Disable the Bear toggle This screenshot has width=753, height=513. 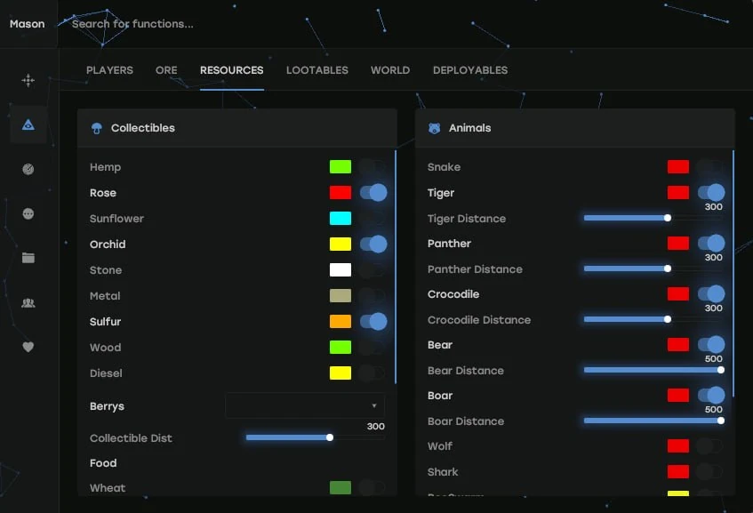point(711,344)
